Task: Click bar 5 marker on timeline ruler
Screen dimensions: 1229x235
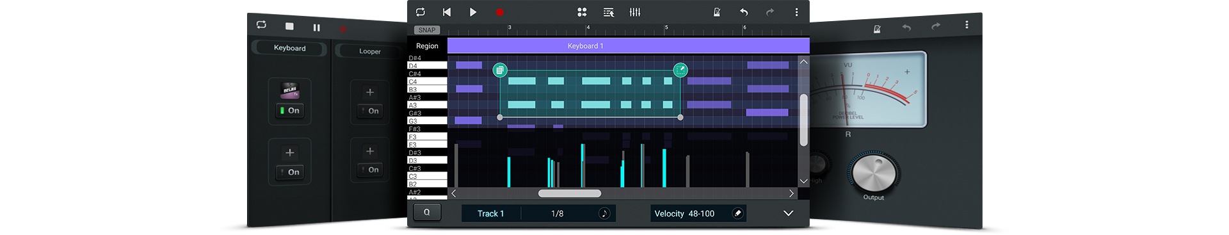Action: click(666, 28)
